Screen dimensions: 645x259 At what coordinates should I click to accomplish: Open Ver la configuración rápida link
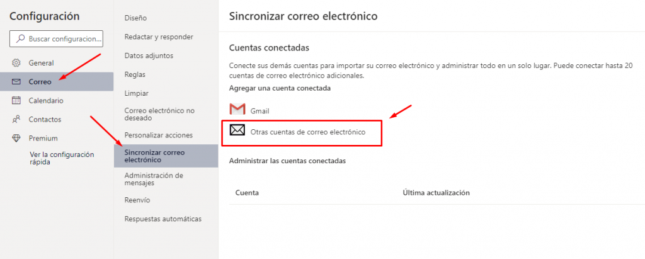tap(62, 158)
